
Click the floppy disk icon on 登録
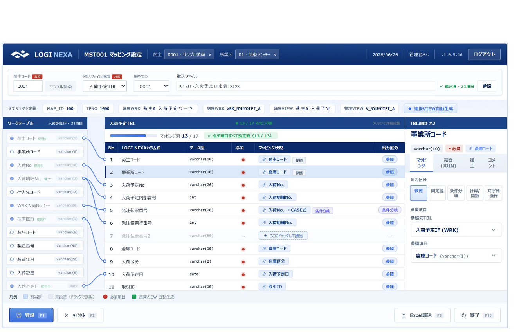[19, 315]
